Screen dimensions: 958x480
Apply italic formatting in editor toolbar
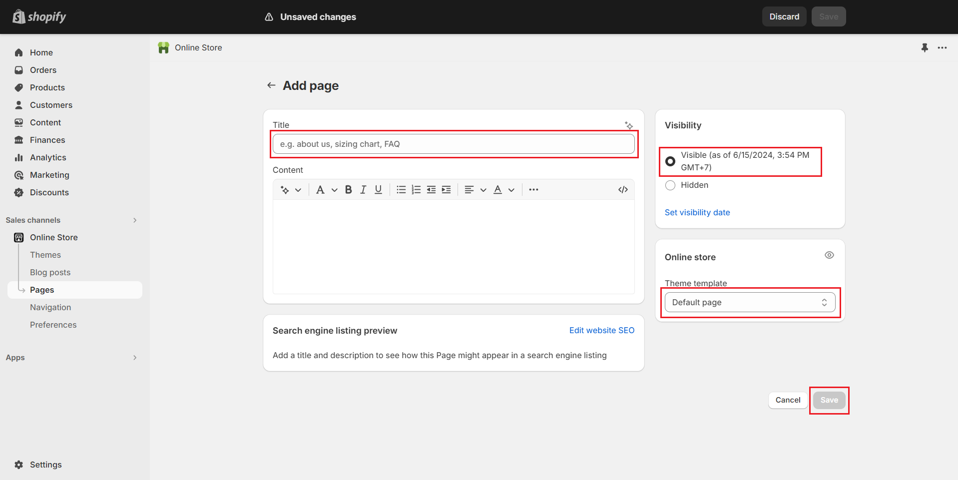[x=363, y=190]
